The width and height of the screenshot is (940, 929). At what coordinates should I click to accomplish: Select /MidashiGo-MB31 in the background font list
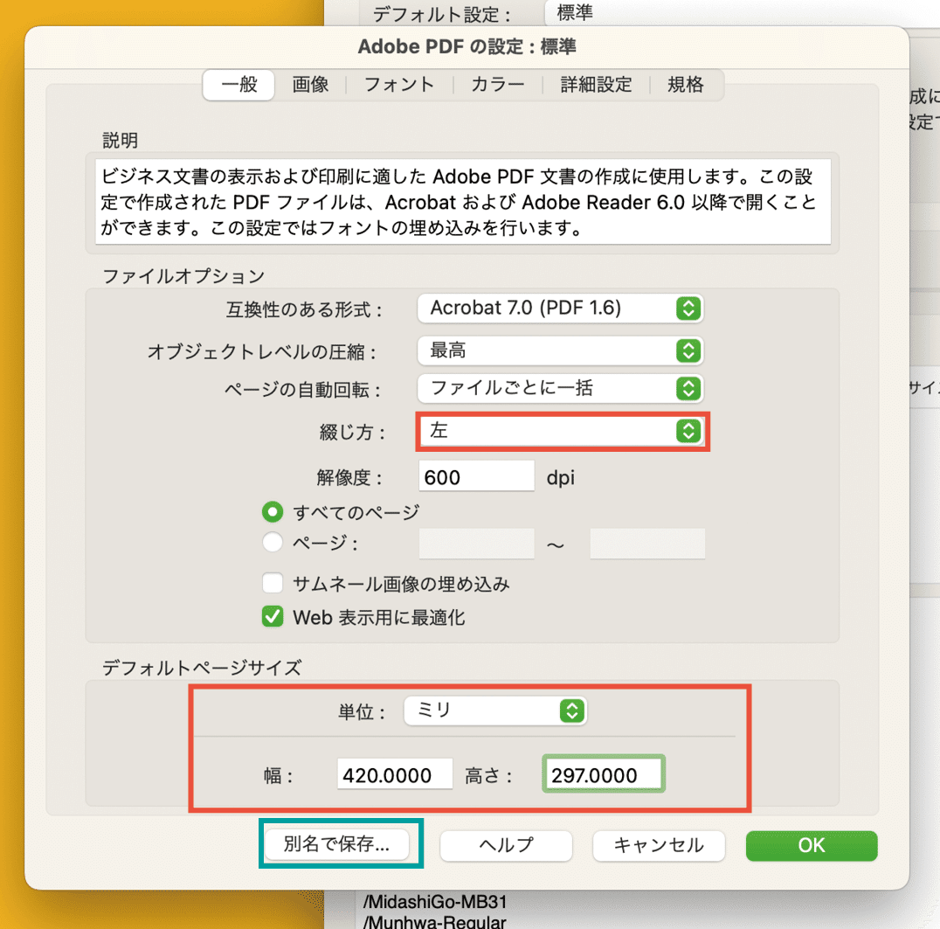[x=435, y=901]
